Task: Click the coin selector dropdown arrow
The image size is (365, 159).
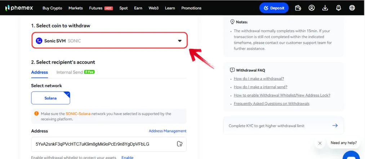Action: tap(180, 41)
